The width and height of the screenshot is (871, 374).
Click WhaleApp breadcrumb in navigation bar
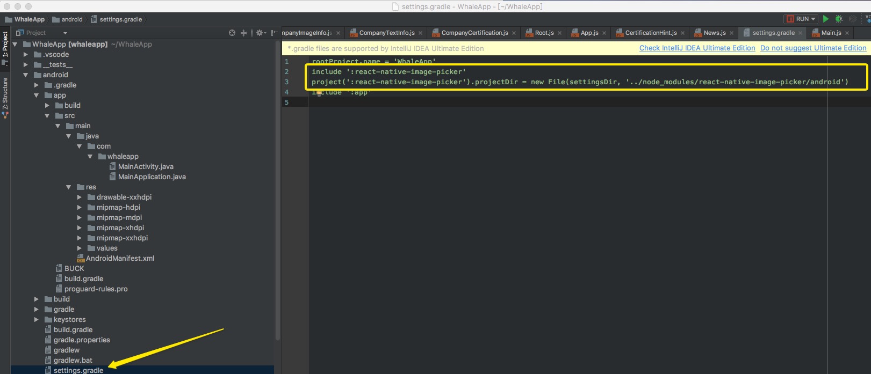pos(25,19)
